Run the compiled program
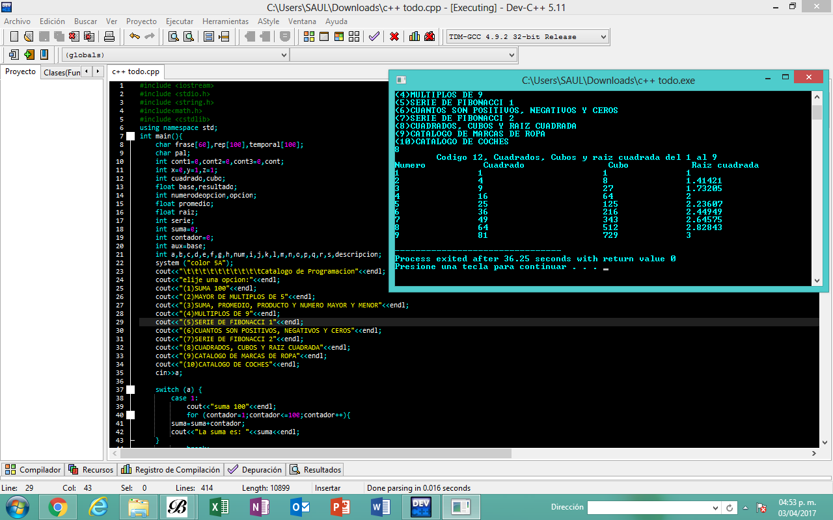The image size is (833, 520). [x=324, y=37]
